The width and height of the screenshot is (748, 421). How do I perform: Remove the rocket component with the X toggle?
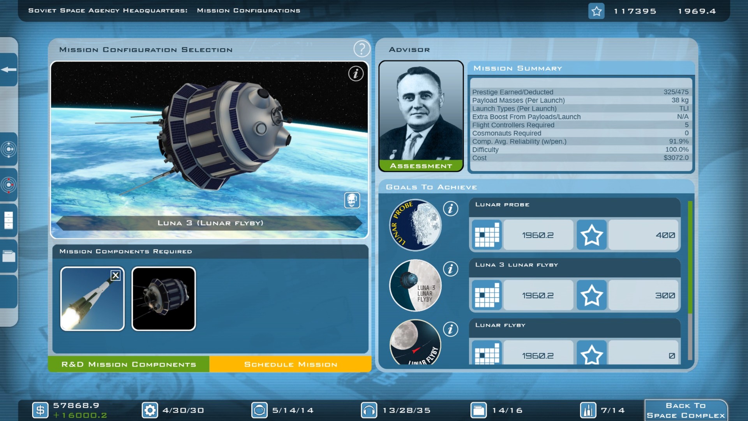116,275
